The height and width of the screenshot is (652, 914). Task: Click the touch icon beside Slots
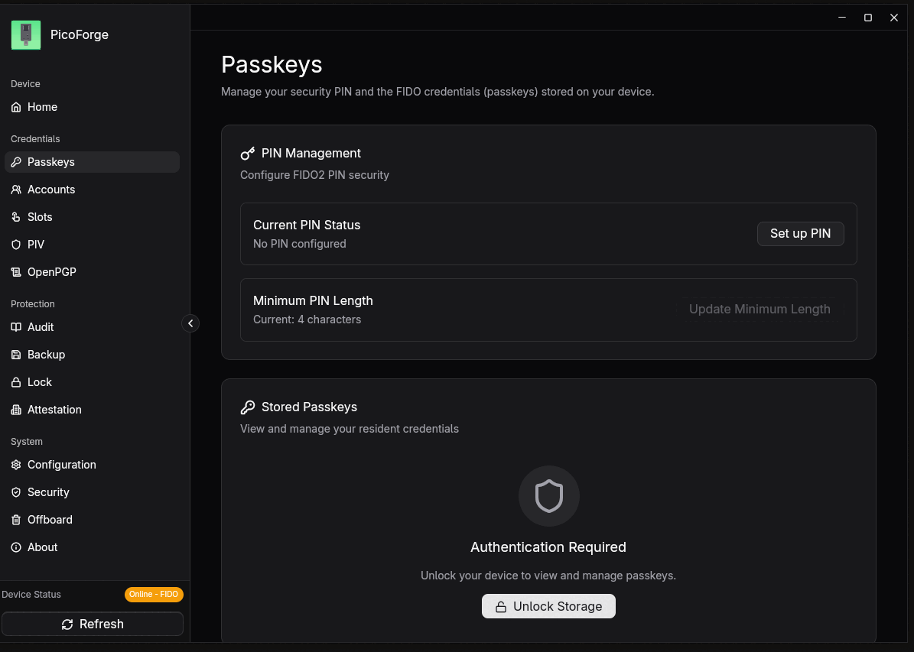point(16,217)
